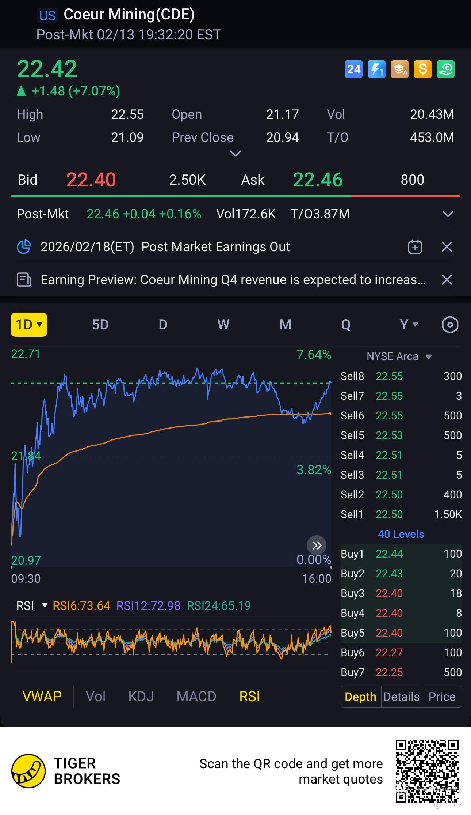
Task: Expand the Post-Mkt quote row
Action: [448, 214]
